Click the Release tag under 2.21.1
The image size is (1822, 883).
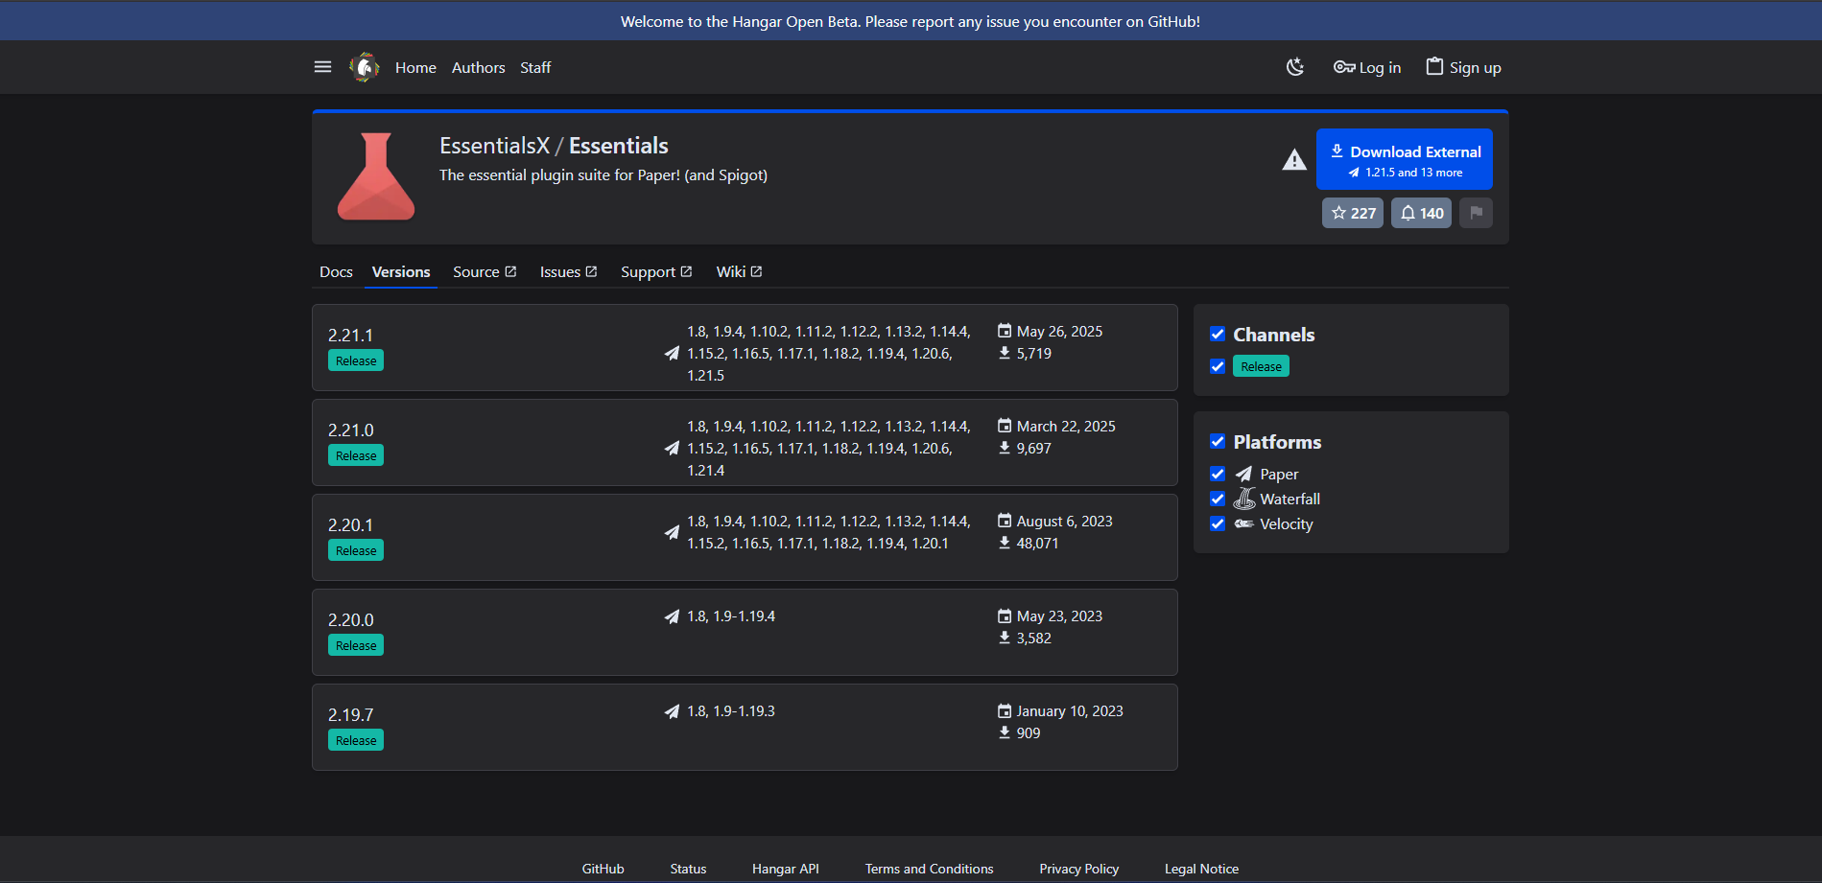tap(356, 360)
